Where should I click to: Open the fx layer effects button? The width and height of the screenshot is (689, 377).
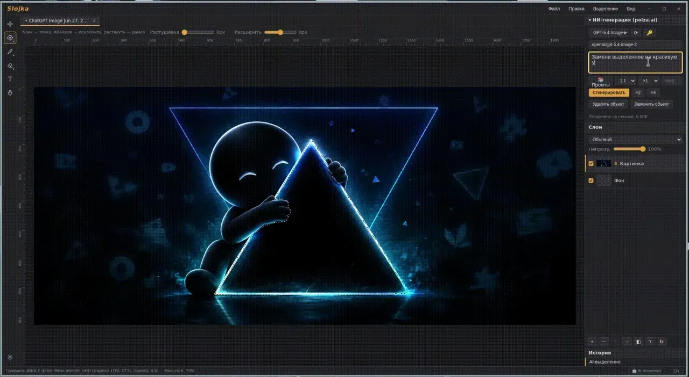pos(662,341)
